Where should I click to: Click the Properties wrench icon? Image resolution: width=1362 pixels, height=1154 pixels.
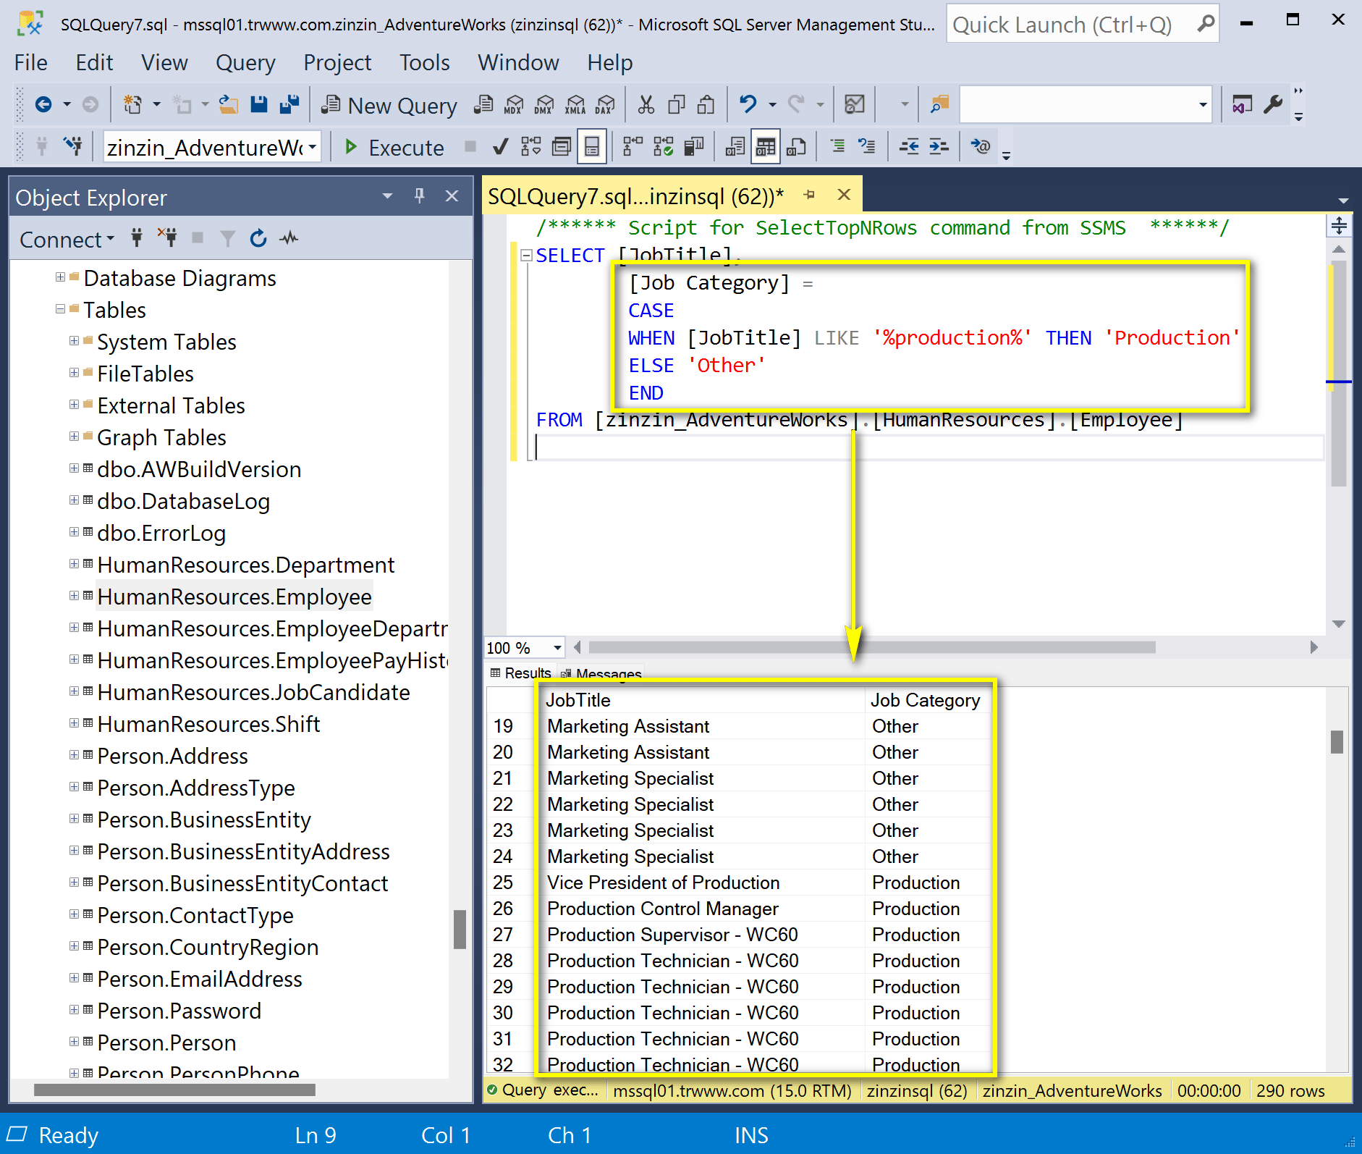pyautogui.click(x=1274, y=105)
